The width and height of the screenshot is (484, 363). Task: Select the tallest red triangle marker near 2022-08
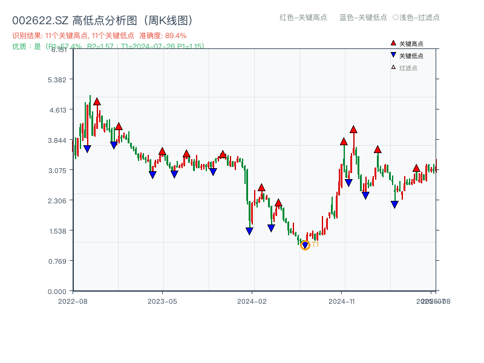tap(97, 102)
